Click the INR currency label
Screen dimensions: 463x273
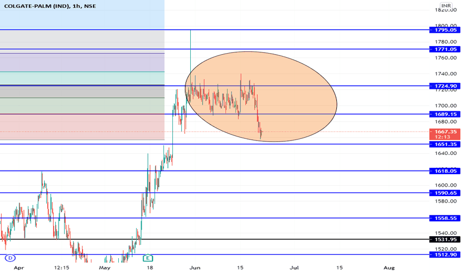446,5
